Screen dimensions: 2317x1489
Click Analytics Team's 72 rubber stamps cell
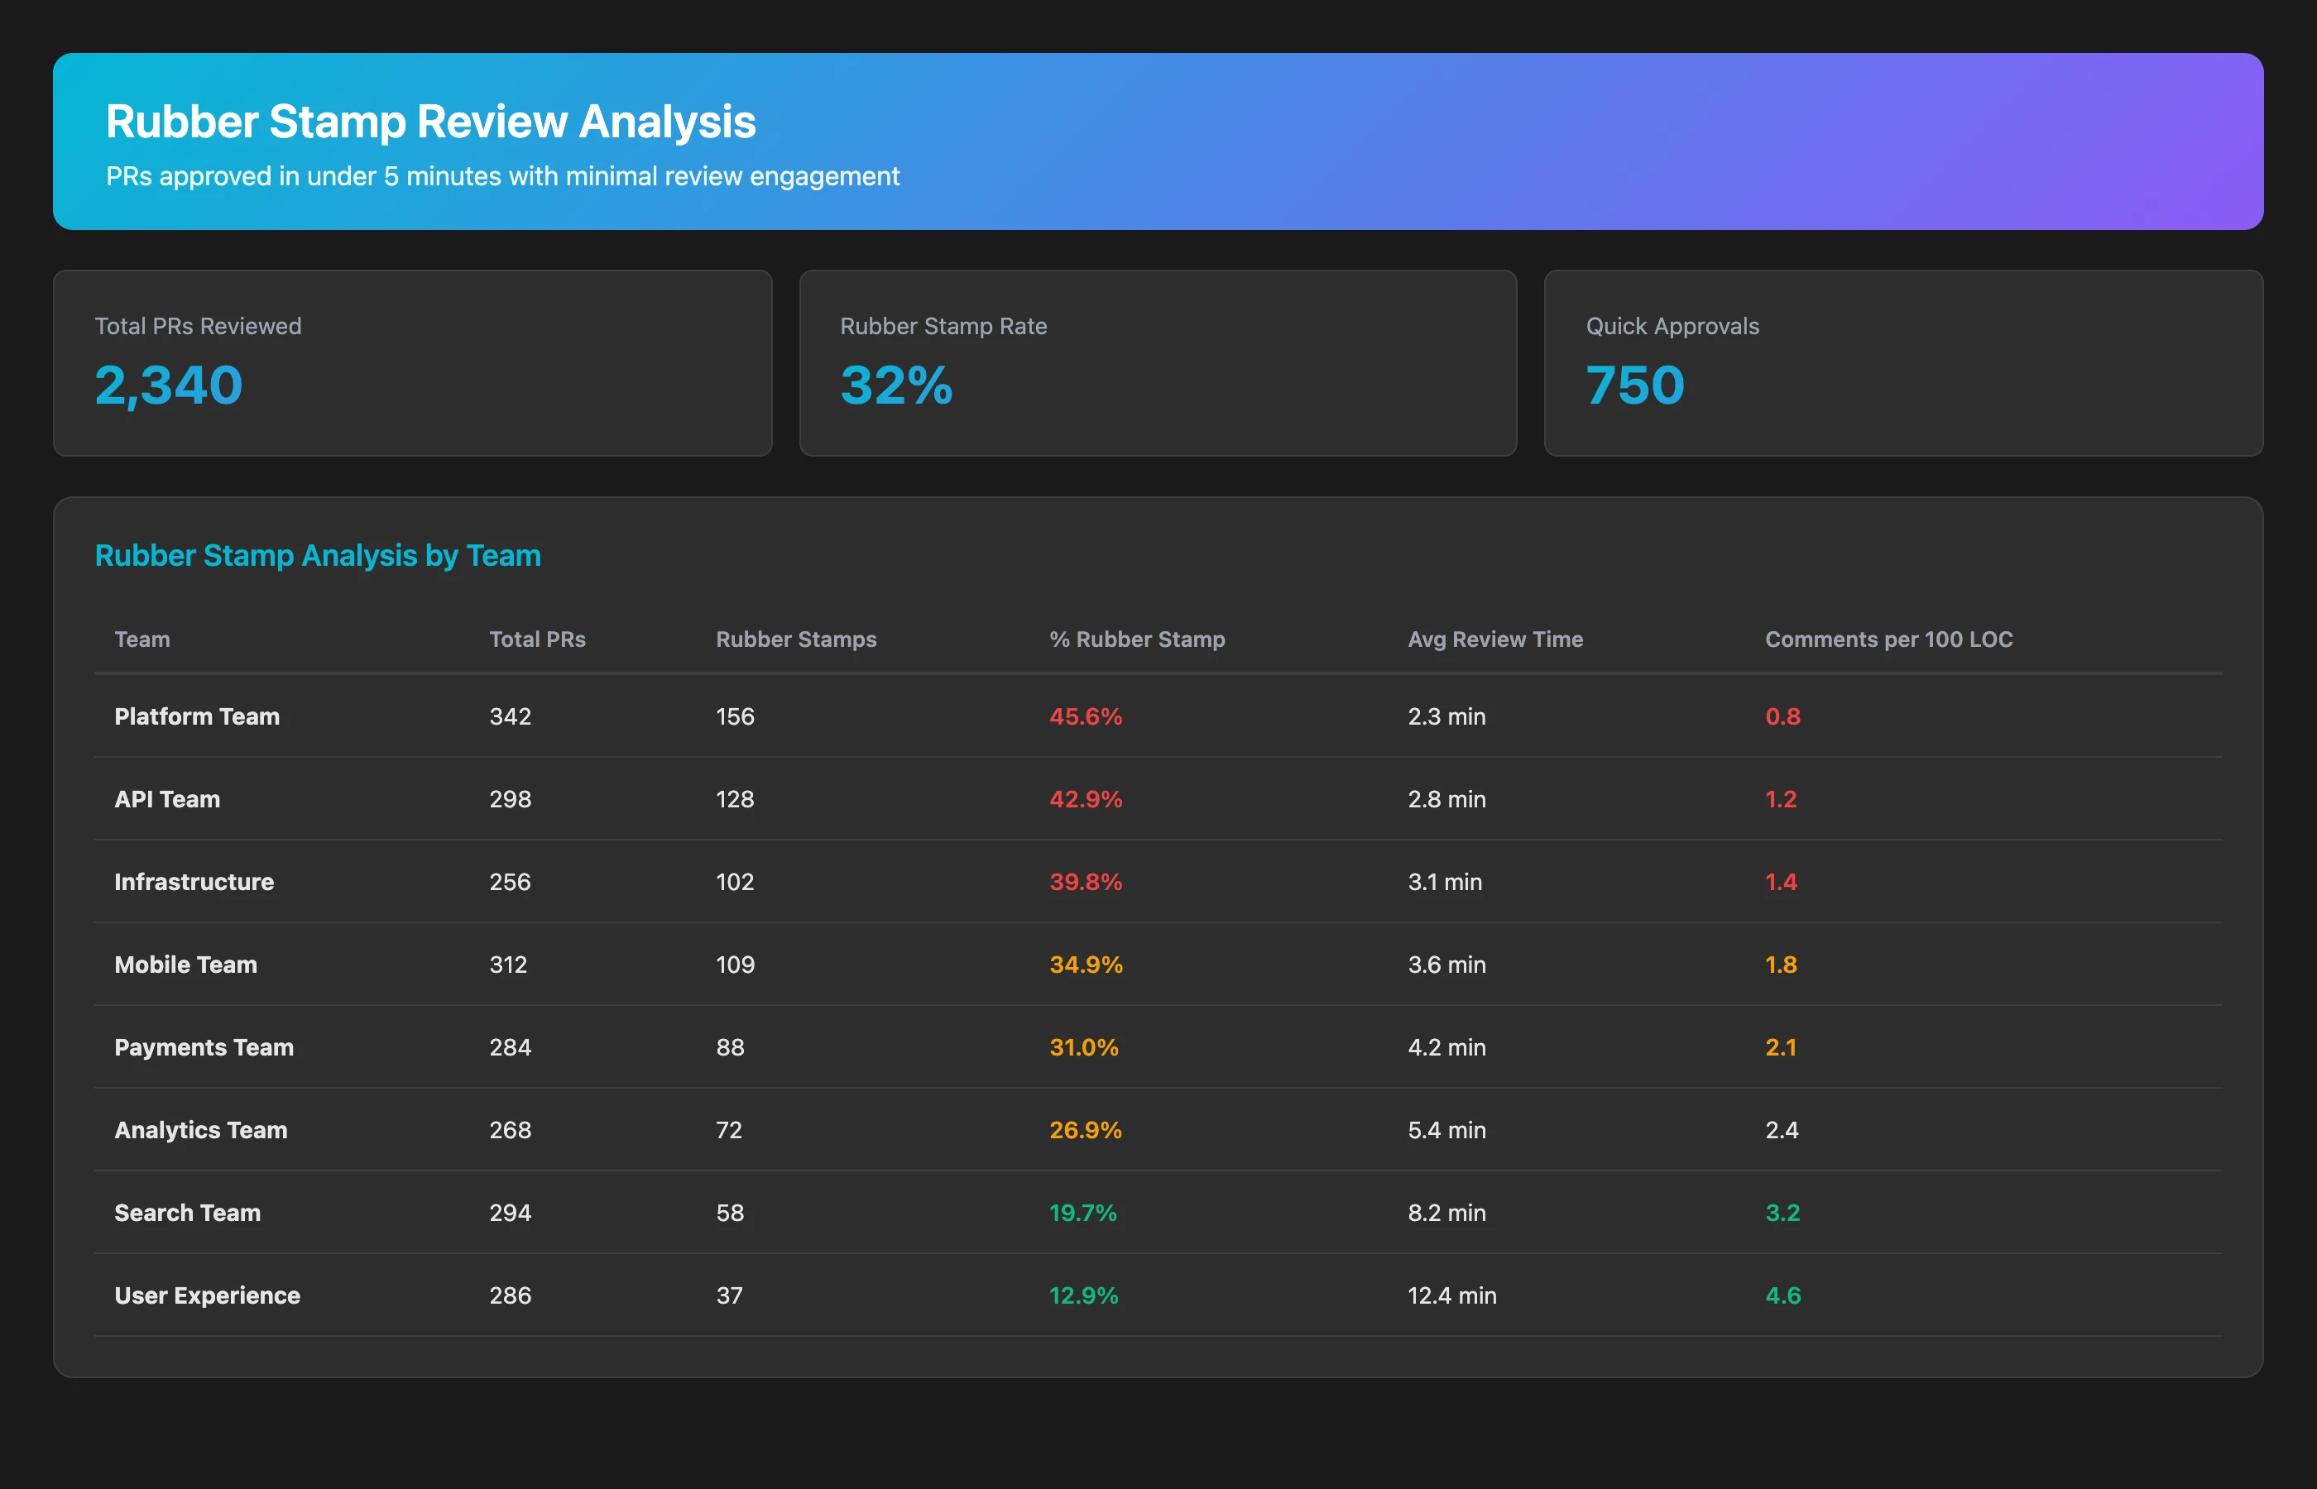(729, 1130)
